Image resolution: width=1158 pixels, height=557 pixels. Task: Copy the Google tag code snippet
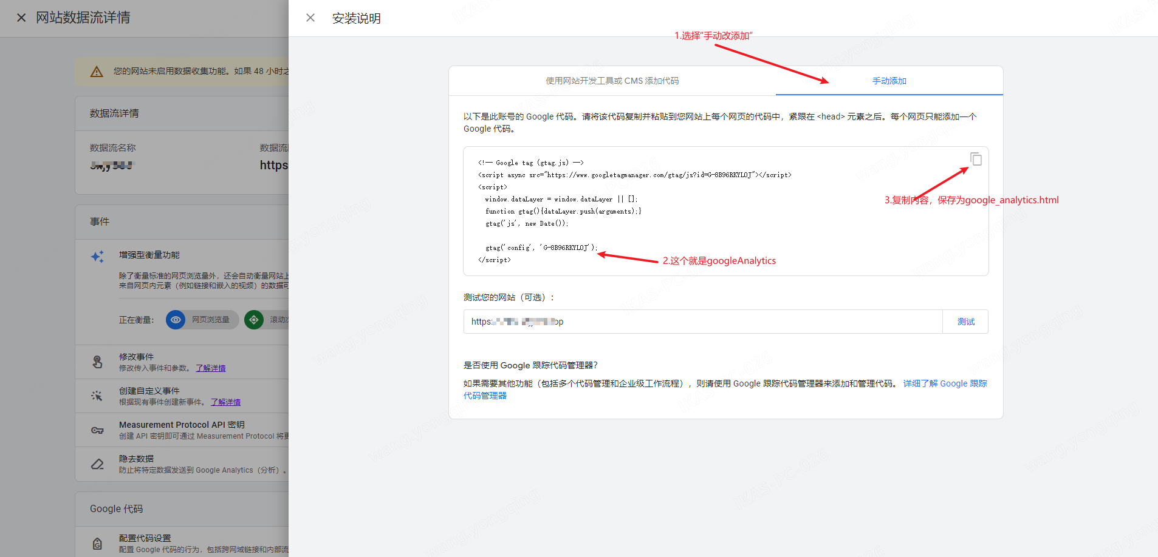pos(976,159)
